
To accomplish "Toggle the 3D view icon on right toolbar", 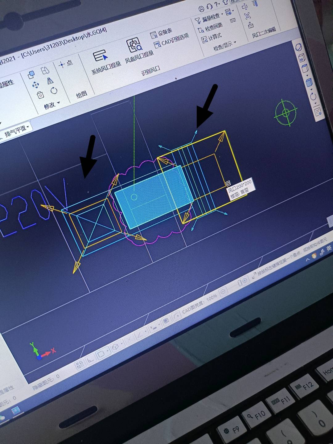I will point(302,57).
